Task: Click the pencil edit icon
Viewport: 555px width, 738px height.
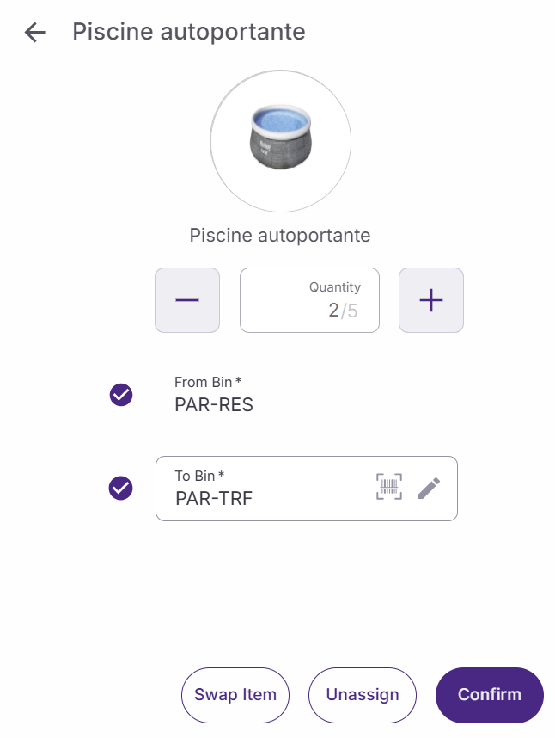Action: pos(429,488)
